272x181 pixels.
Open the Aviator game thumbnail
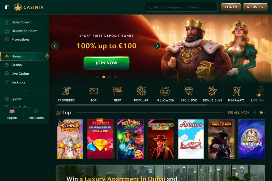pyautogui.click(x=191, y=139)
